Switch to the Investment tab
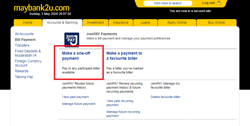 (x=96, y=23)
